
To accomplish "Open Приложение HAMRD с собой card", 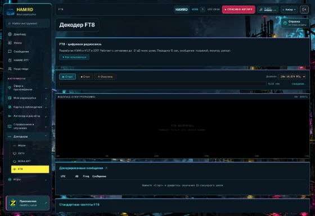I will [28, 203].
